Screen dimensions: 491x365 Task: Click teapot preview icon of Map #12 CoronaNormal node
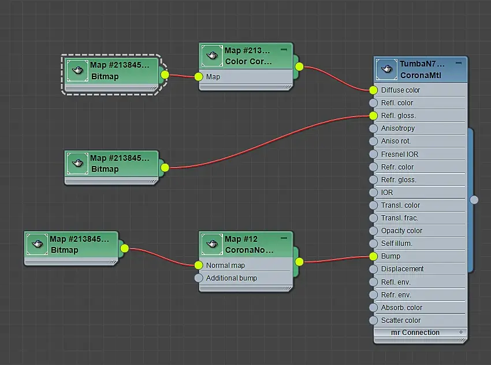point(212,244)
